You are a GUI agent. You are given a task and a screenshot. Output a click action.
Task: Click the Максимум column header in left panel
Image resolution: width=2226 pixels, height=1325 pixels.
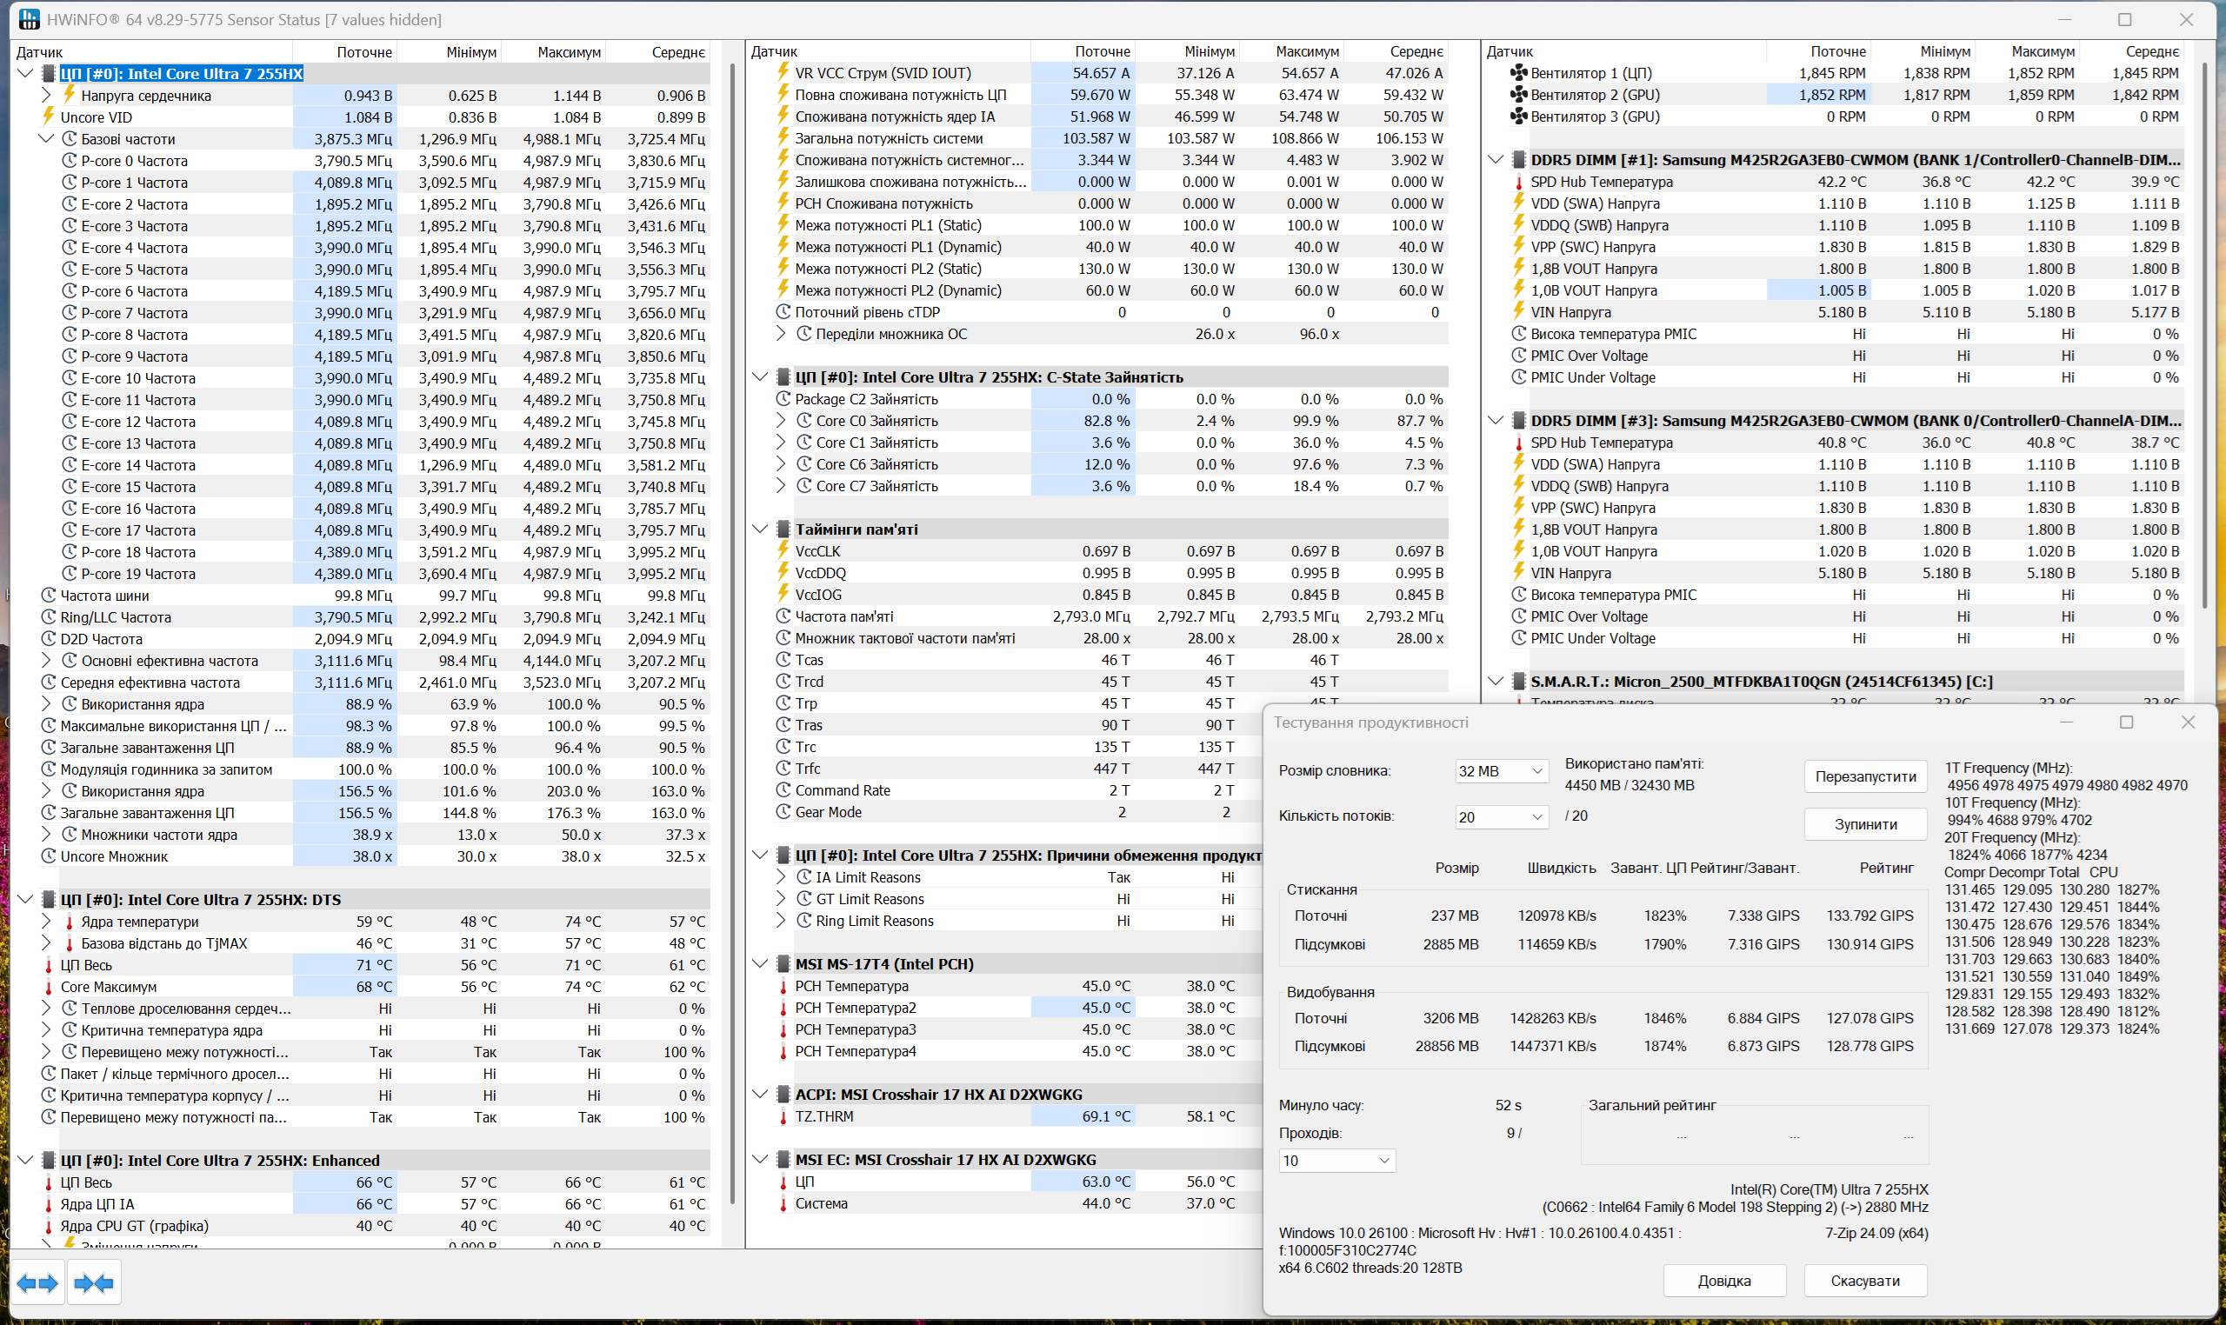[x=569, y=52]
